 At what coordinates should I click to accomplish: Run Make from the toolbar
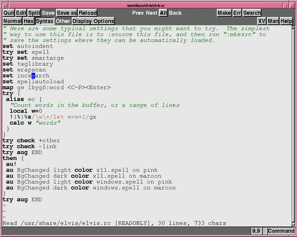(224, 13)
